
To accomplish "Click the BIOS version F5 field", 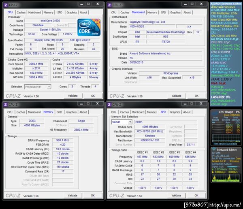I will click(x=166, y=58).
